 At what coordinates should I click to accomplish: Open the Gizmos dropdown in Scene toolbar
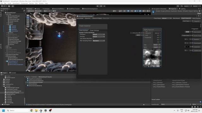(x=148, y=11)
